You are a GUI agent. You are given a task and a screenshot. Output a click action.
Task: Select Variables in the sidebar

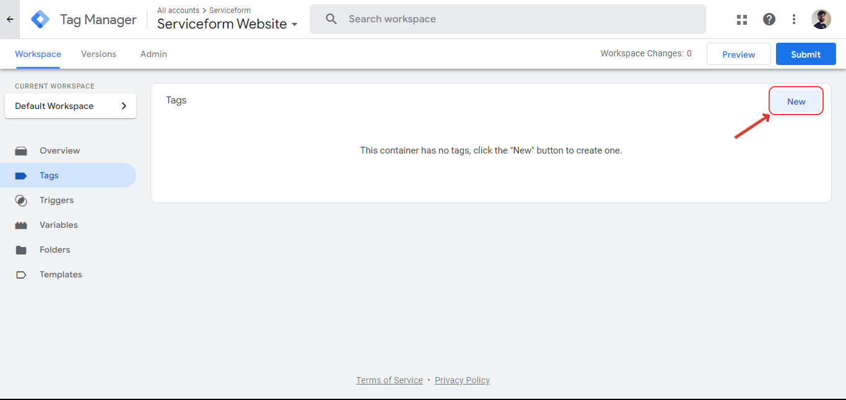pos(68,225)
